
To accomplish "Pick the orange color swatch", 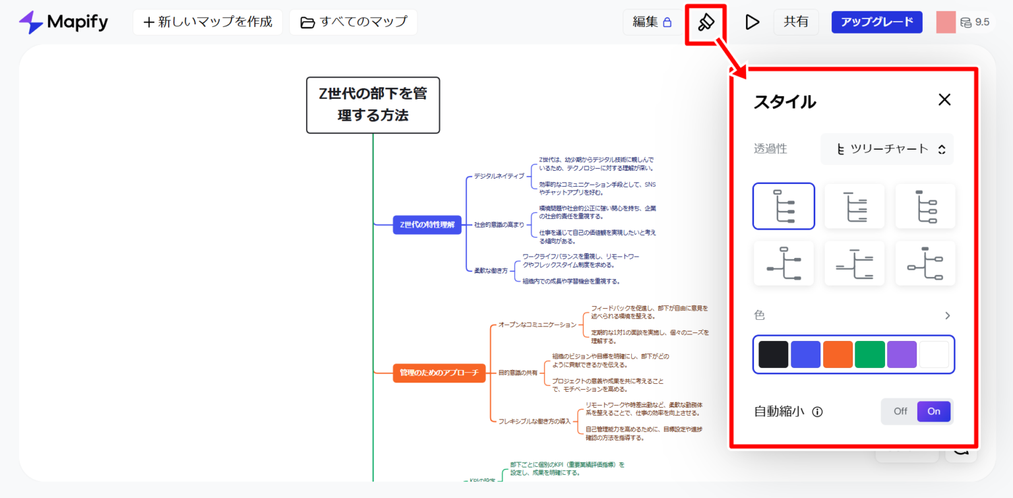I will (838, 354).
